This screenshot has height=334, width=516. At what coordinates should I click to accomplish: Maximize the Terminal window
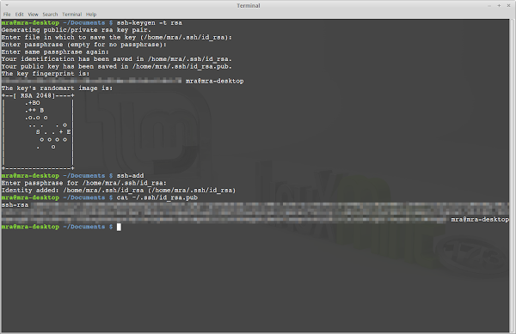point(499,6)
